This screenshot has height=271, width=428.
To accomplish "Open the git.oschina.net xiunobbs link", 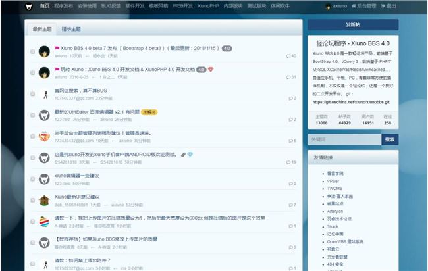I will [351, 102].
